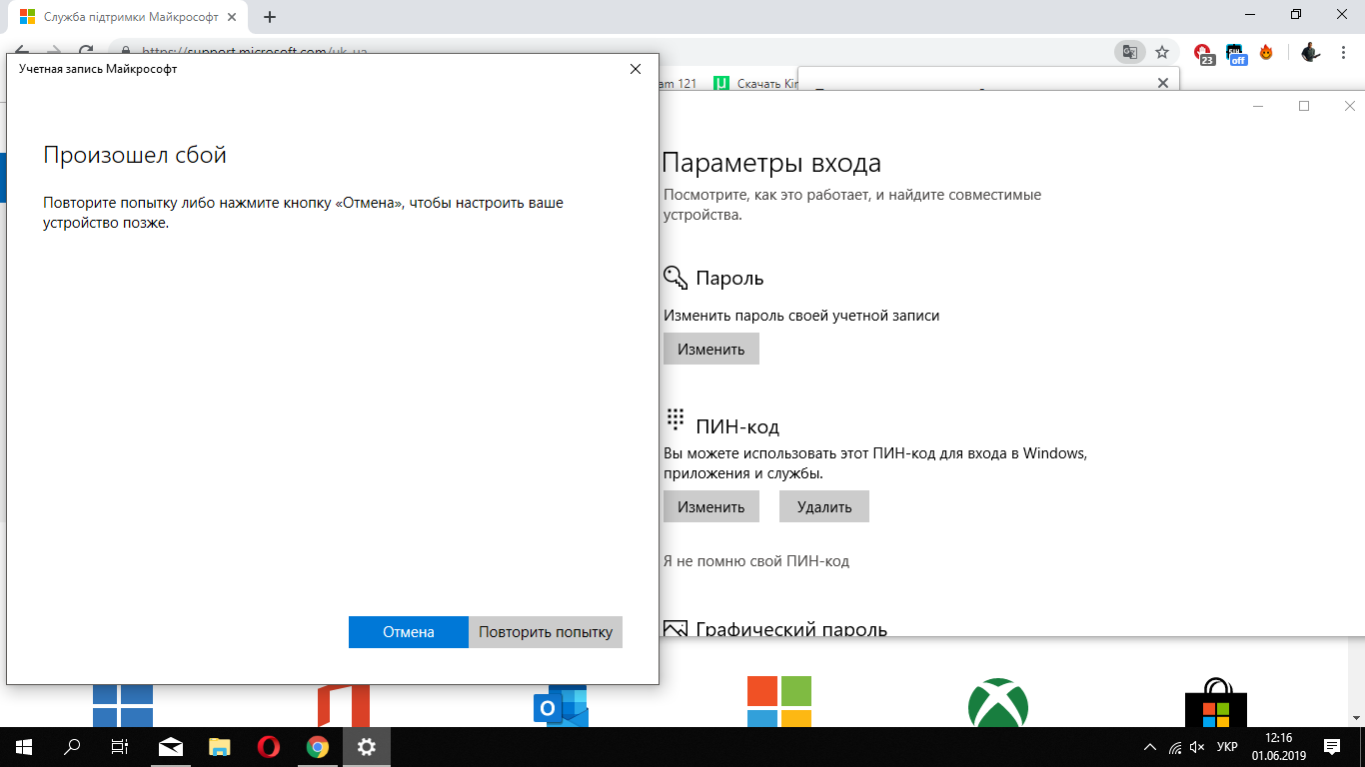This screenshot has height=767, width=1365.
Task: Click the Office icon on the webpage
Action: pyautogui.click(x=344, y=705)
